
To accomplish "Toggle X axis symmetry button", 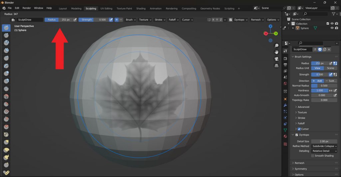I will click(x=213, y=20).
